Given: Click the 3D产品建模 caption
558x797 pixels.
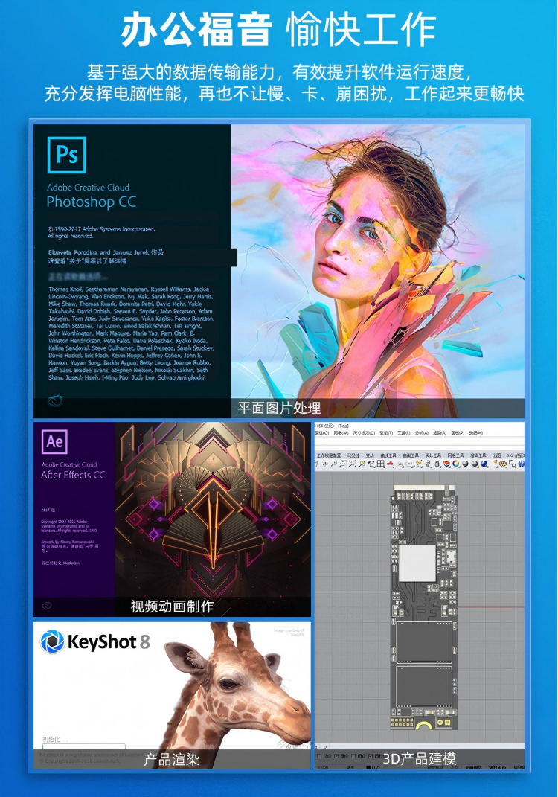Looking at the screenshot, I should click(x=420, y=759).
